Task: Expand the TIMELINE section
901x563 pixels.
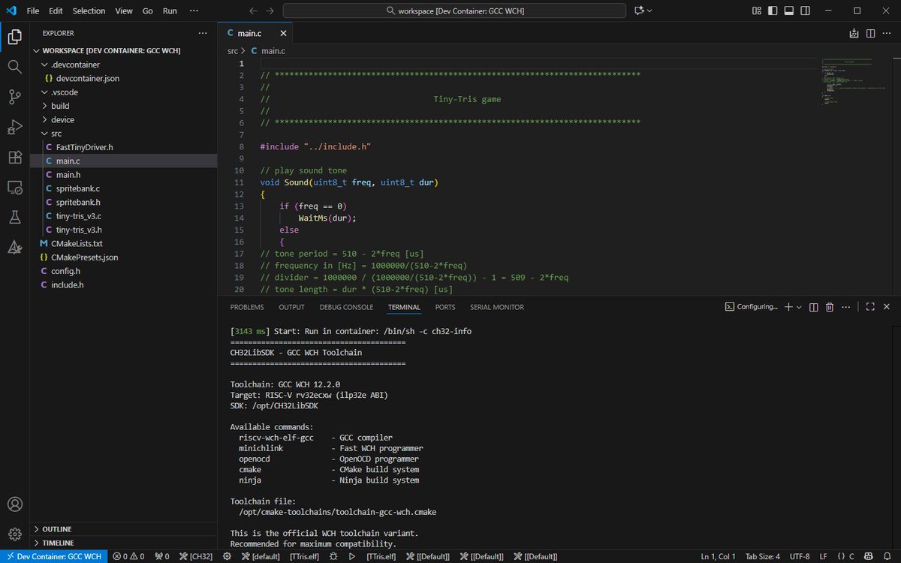Action: click(x=58, y=543)
